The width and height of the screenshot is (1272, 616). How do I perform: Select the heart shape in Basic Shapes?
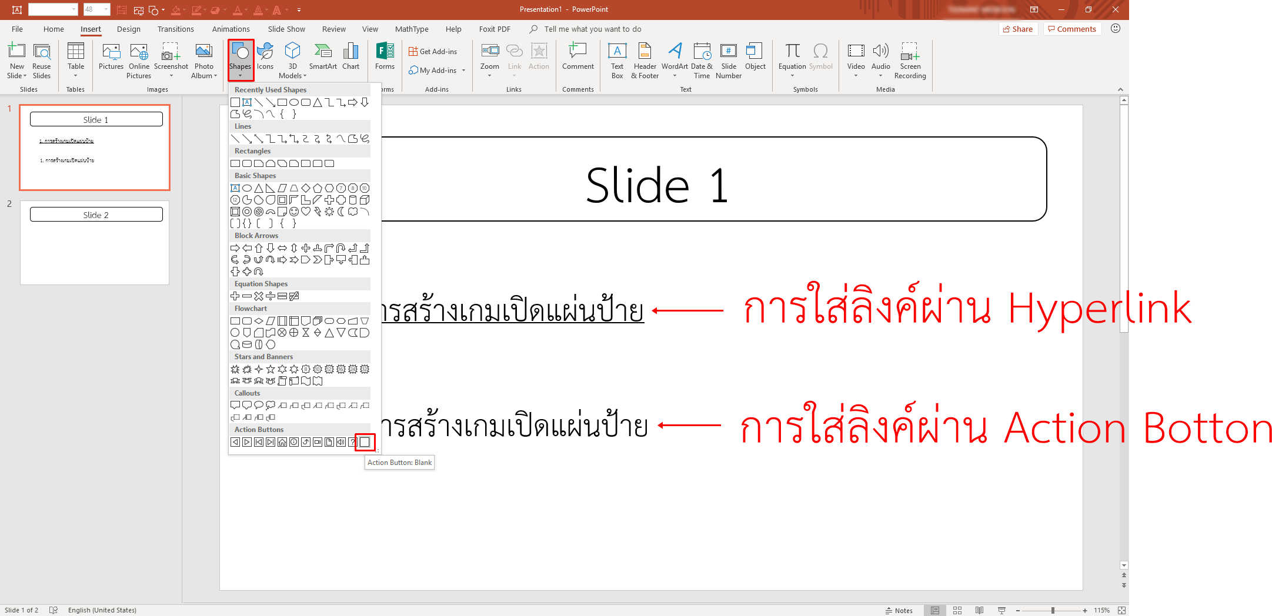pyautogui.click(x=306, y=212)
